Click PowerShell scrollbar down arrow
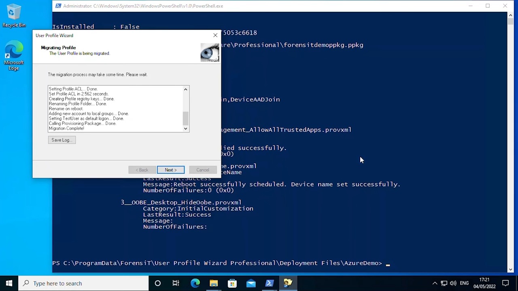This screenshot has width=518, height=291. click(x=510, y=269)
